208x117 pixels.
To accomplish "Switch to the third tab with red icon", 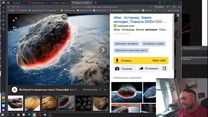I will click(60, 3).
